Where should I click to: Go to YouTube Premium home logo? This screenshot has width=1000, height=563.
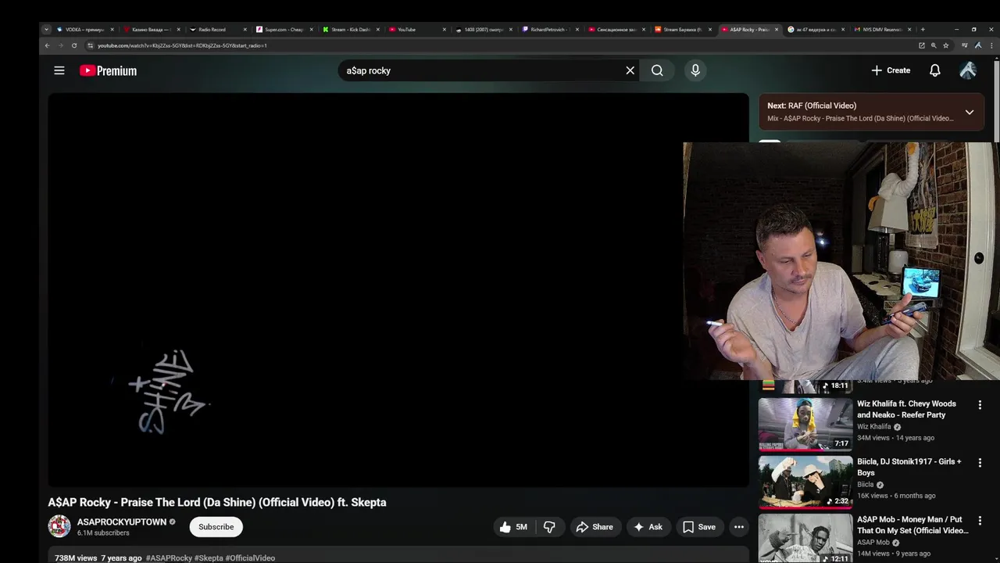108,70
